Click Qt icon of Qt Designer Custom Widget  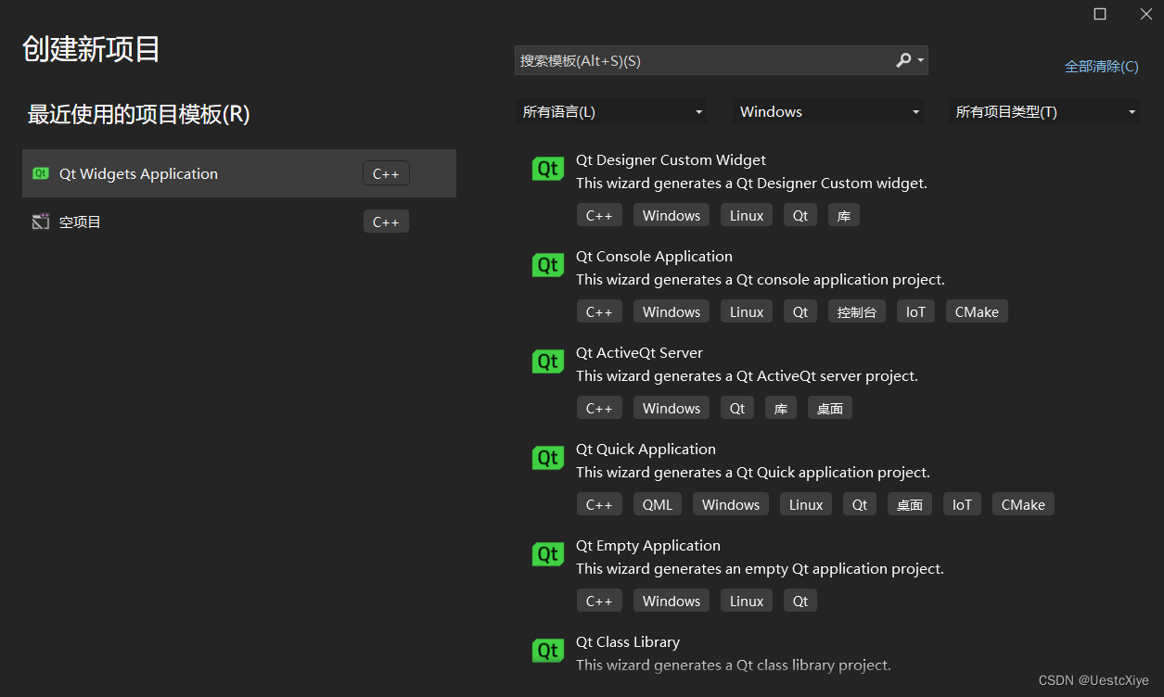[x=547, y=169]
